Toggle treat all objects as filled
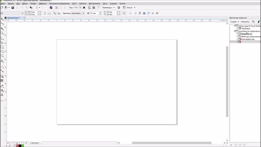261x147 pixels. click(x=124, y=13)
